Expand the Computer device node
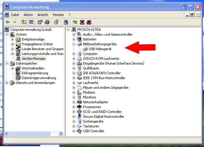This screenshot has width=204, height=147. coord(74,54)
